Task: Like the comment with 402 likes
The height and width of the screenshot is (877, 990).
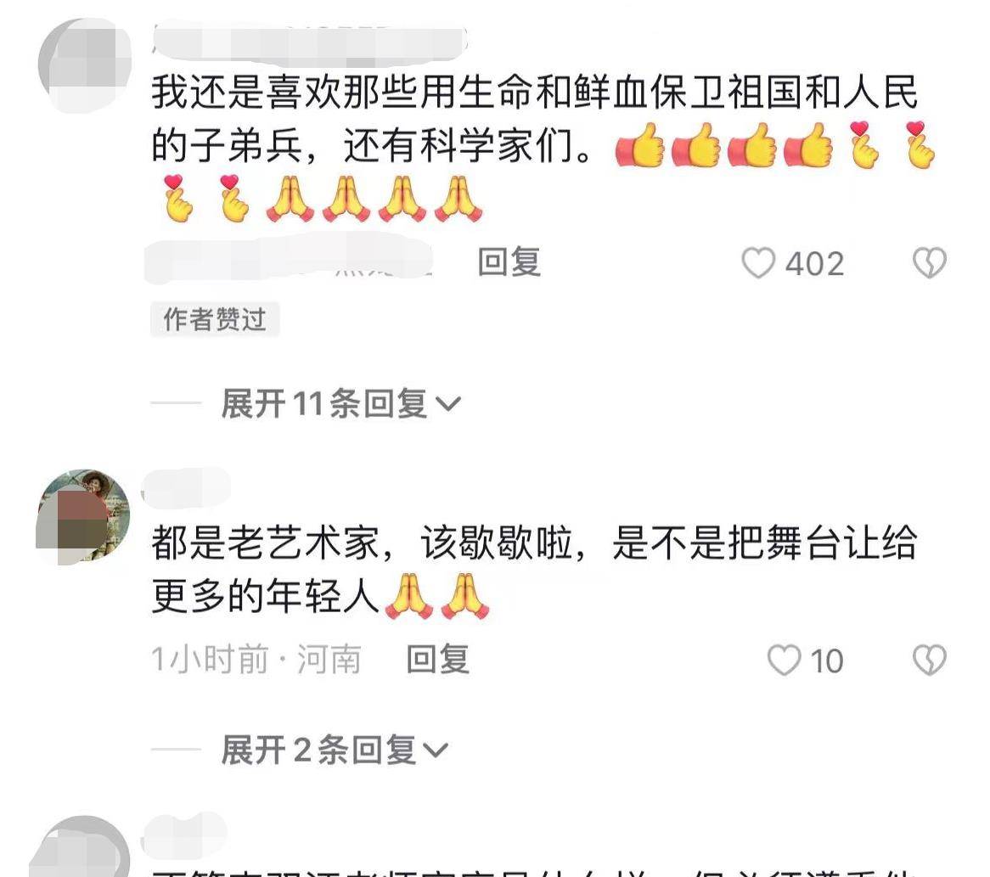Action: 757,262
